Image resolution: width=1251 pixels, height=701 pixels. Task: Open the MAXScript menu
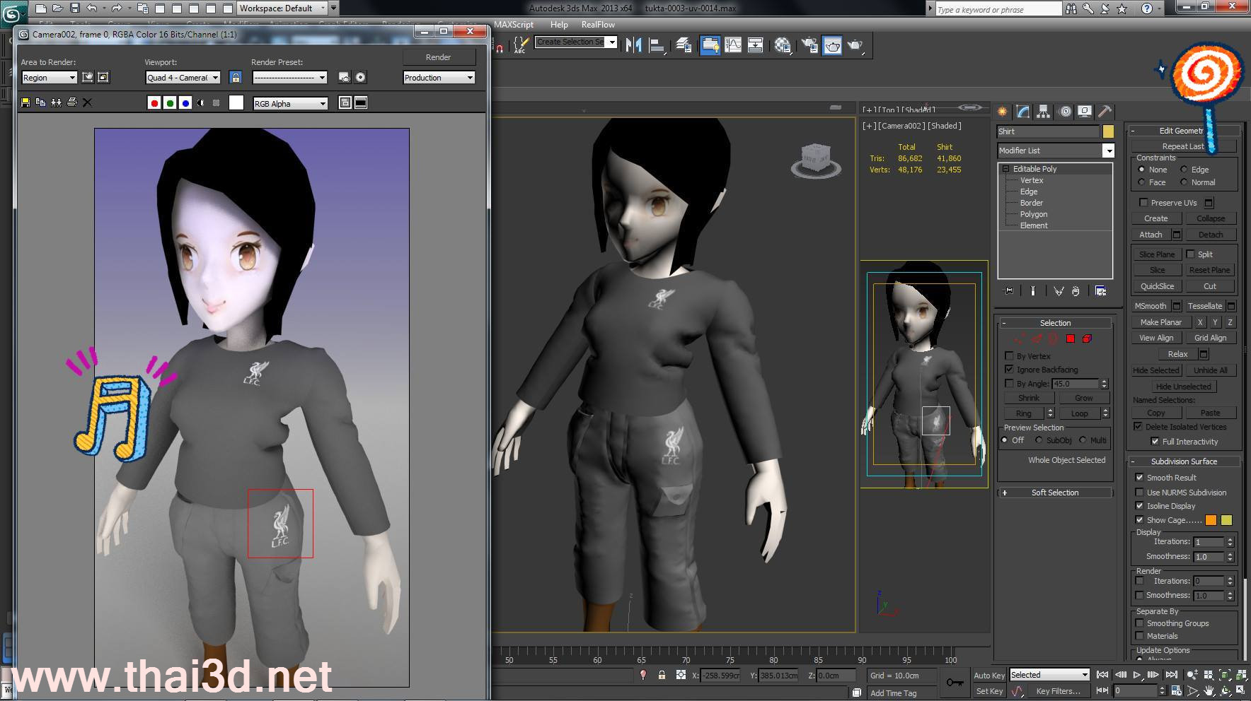[514, 24]
